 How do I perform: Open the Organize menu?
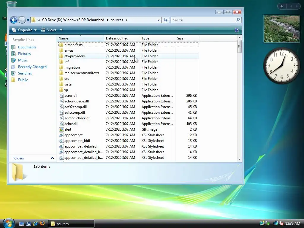pos(24,30)
